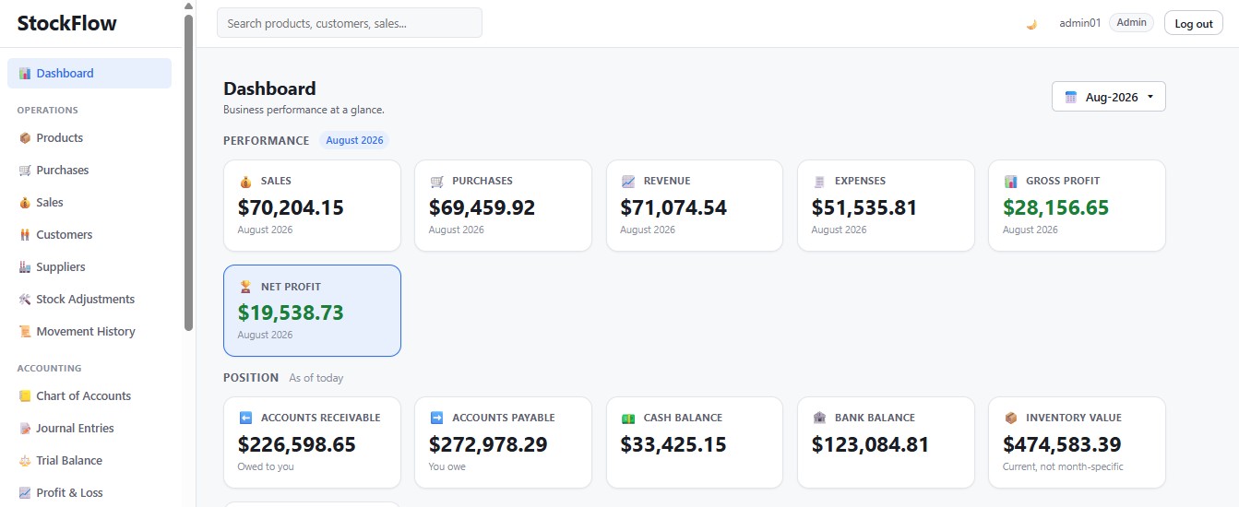The height and width of the screenshot is (507, 1239).
Task: Select the Net Profit card
Action: point(312,311)
